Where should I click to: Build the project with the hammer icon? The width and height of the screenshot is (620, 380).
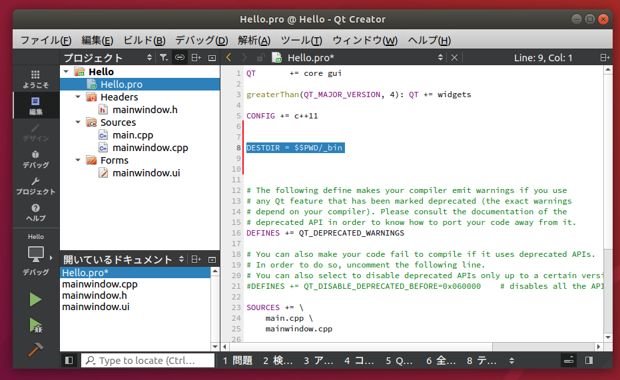pos(35,349)
